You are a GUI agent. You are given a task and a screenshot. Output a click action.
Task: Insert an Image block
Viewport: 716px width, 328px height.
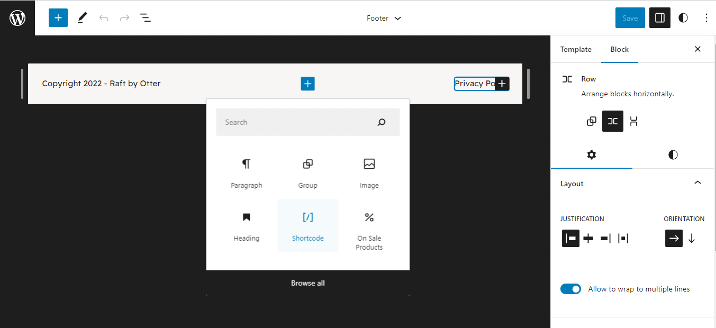pyautogui.click(x=369, y=172)
